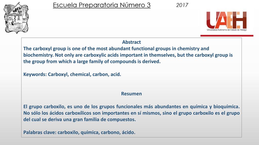Click the Palabras clave line

(x=79, y=132)
